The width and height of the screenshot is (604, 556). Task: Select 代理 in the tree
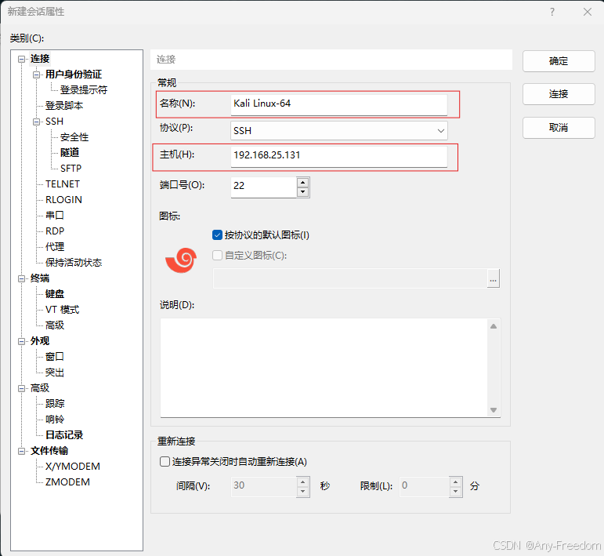coord(55,247)
